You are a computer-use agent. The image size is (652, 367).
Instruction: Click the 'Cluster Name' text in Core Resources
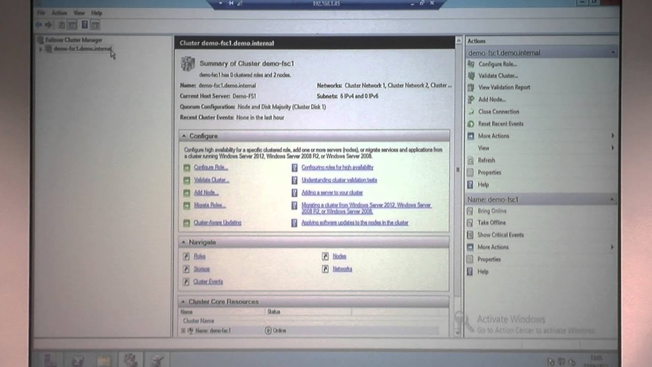click(199, 321)
